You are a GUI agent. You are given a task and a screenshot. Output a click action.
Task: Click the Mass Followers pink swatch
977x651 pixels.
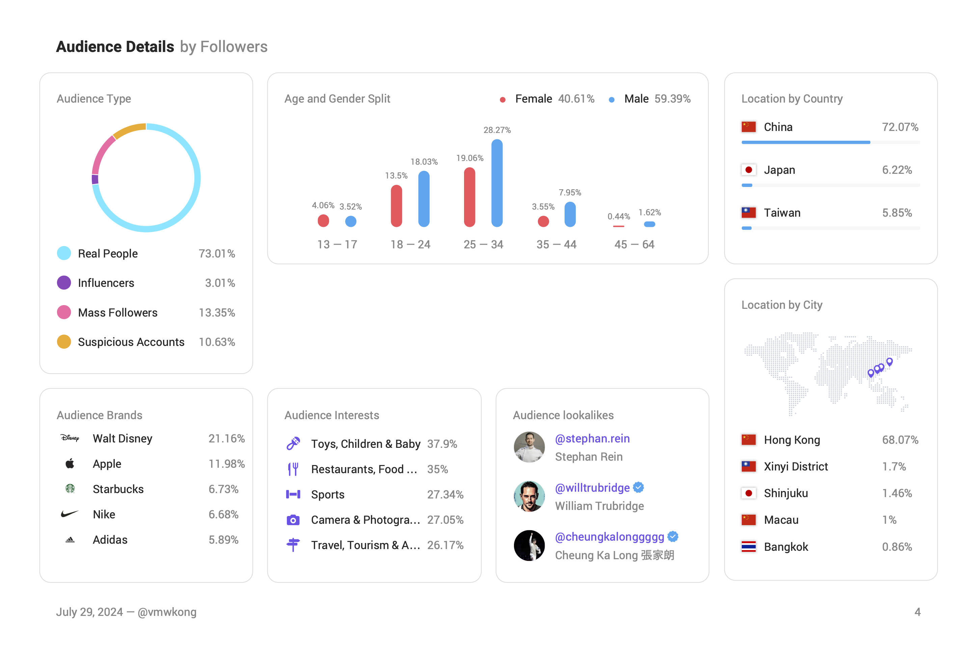(64, 312)
